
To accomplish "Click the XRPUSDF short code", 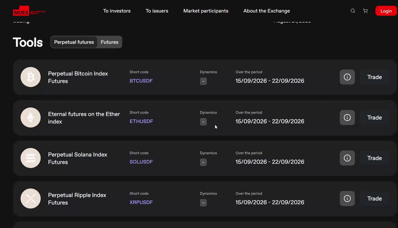I will click(x=141, y=202).
